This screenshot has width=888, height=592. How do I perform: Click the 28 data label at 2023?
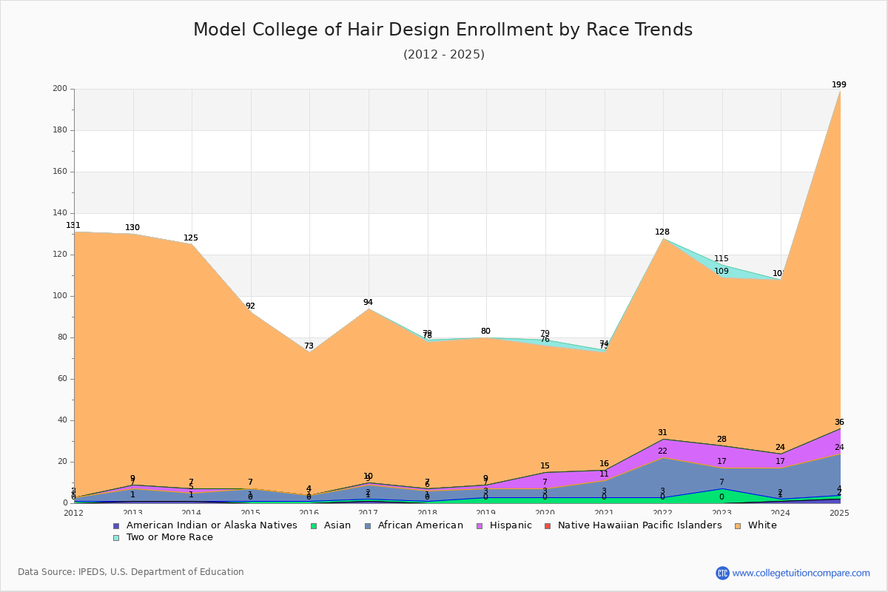tap(721, 440)
